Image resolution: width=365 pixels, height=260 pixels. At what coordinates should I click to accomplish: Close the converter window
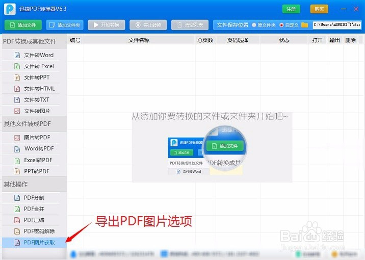pos(356,9)
